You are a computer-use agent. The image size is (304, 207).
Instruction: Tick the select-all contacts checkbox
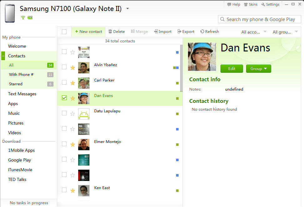64,32
